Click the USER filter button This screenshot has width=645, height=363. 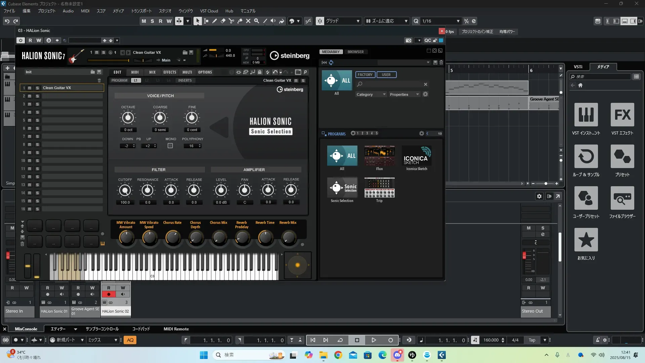pyautogui.click(x=386, y=75)
